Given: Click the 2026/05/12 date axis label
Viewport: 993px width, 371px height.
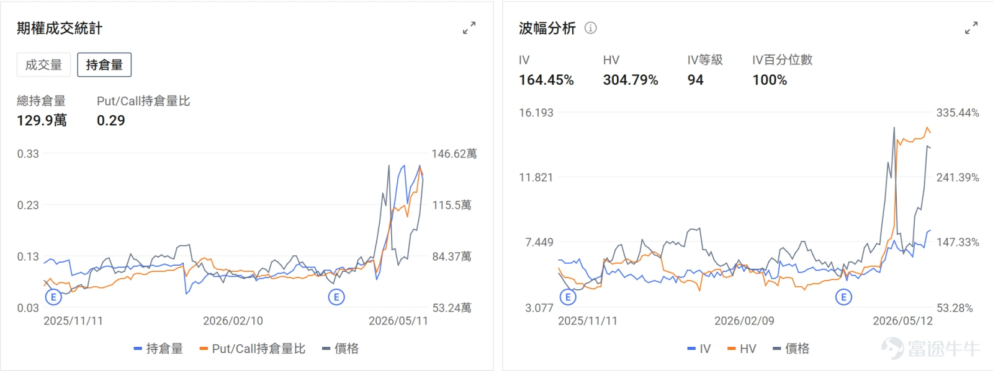Looking at the screenshot, I should point(903,321).
